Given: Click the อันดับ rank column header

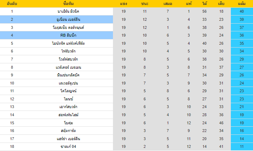Looking at the screenshot, I should [12, 4].
